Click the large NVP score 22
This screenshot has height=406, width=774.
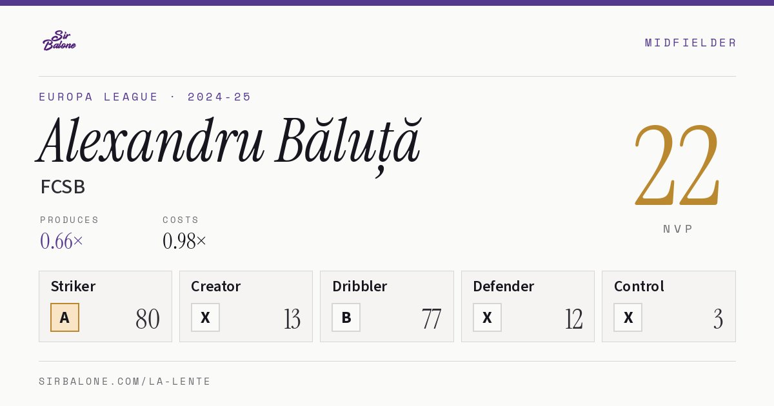click(677, 166)
